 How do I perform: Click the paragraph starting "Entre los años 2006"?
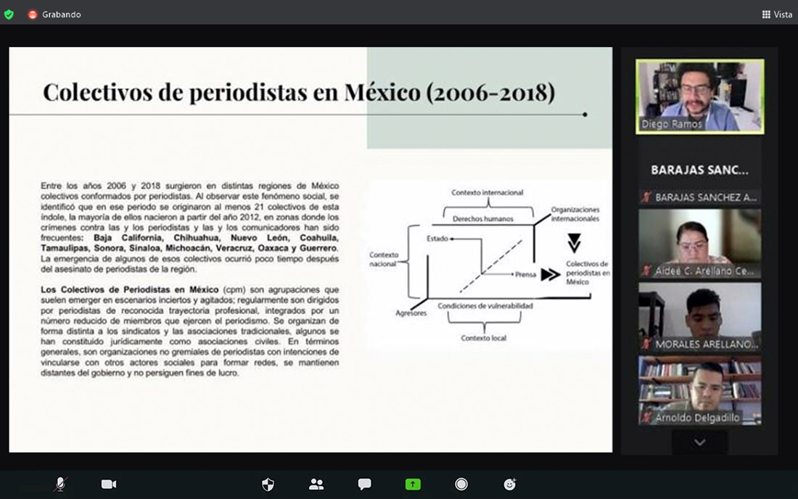(190, 227)
